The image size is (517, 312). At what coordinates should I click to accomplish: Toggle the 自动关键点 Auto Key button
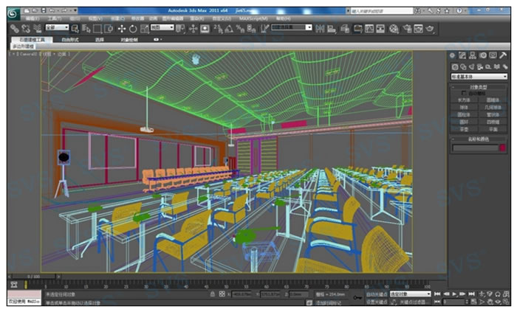pyautogui.click(x=376, y=294)
